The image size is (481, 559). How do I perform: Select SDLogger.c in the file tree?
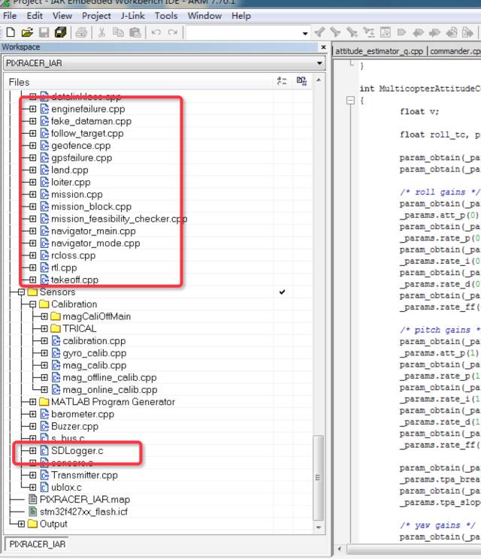pos(77,451)
